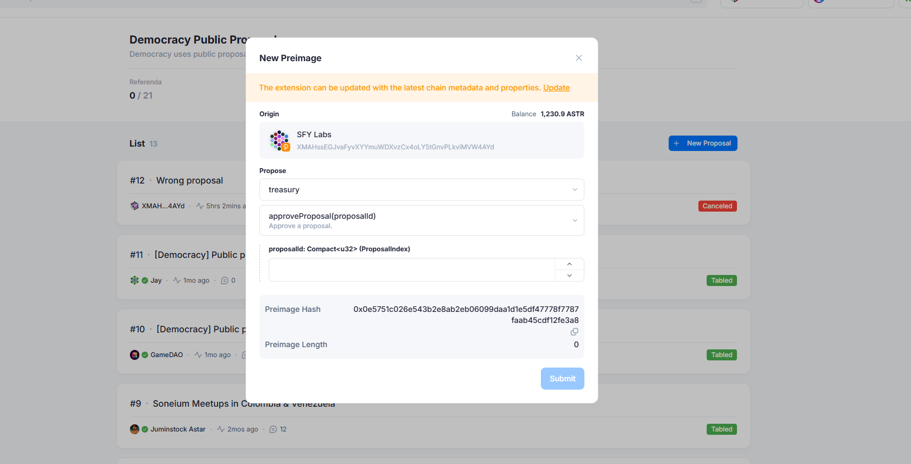Click the XMAH...4AYd proposer avatar icon
Image resolution: width=911 pixels, height=464 pixels.
tap(134, 206)
